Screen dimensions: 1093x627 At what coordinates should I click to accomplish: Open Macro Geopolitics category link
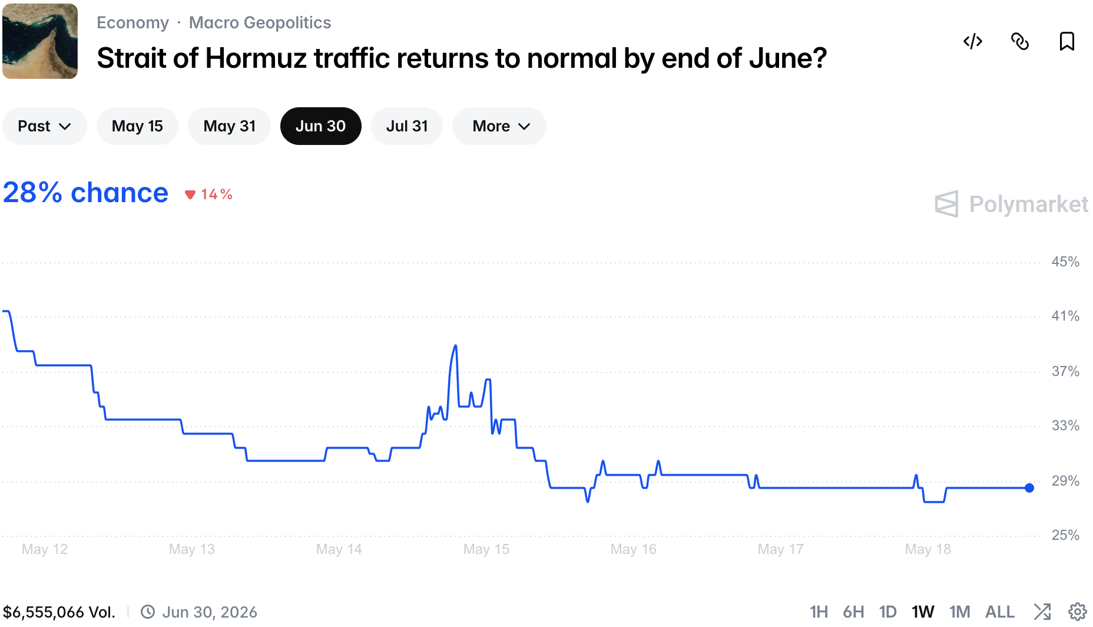pyautogui.click(x=260, y=23)
